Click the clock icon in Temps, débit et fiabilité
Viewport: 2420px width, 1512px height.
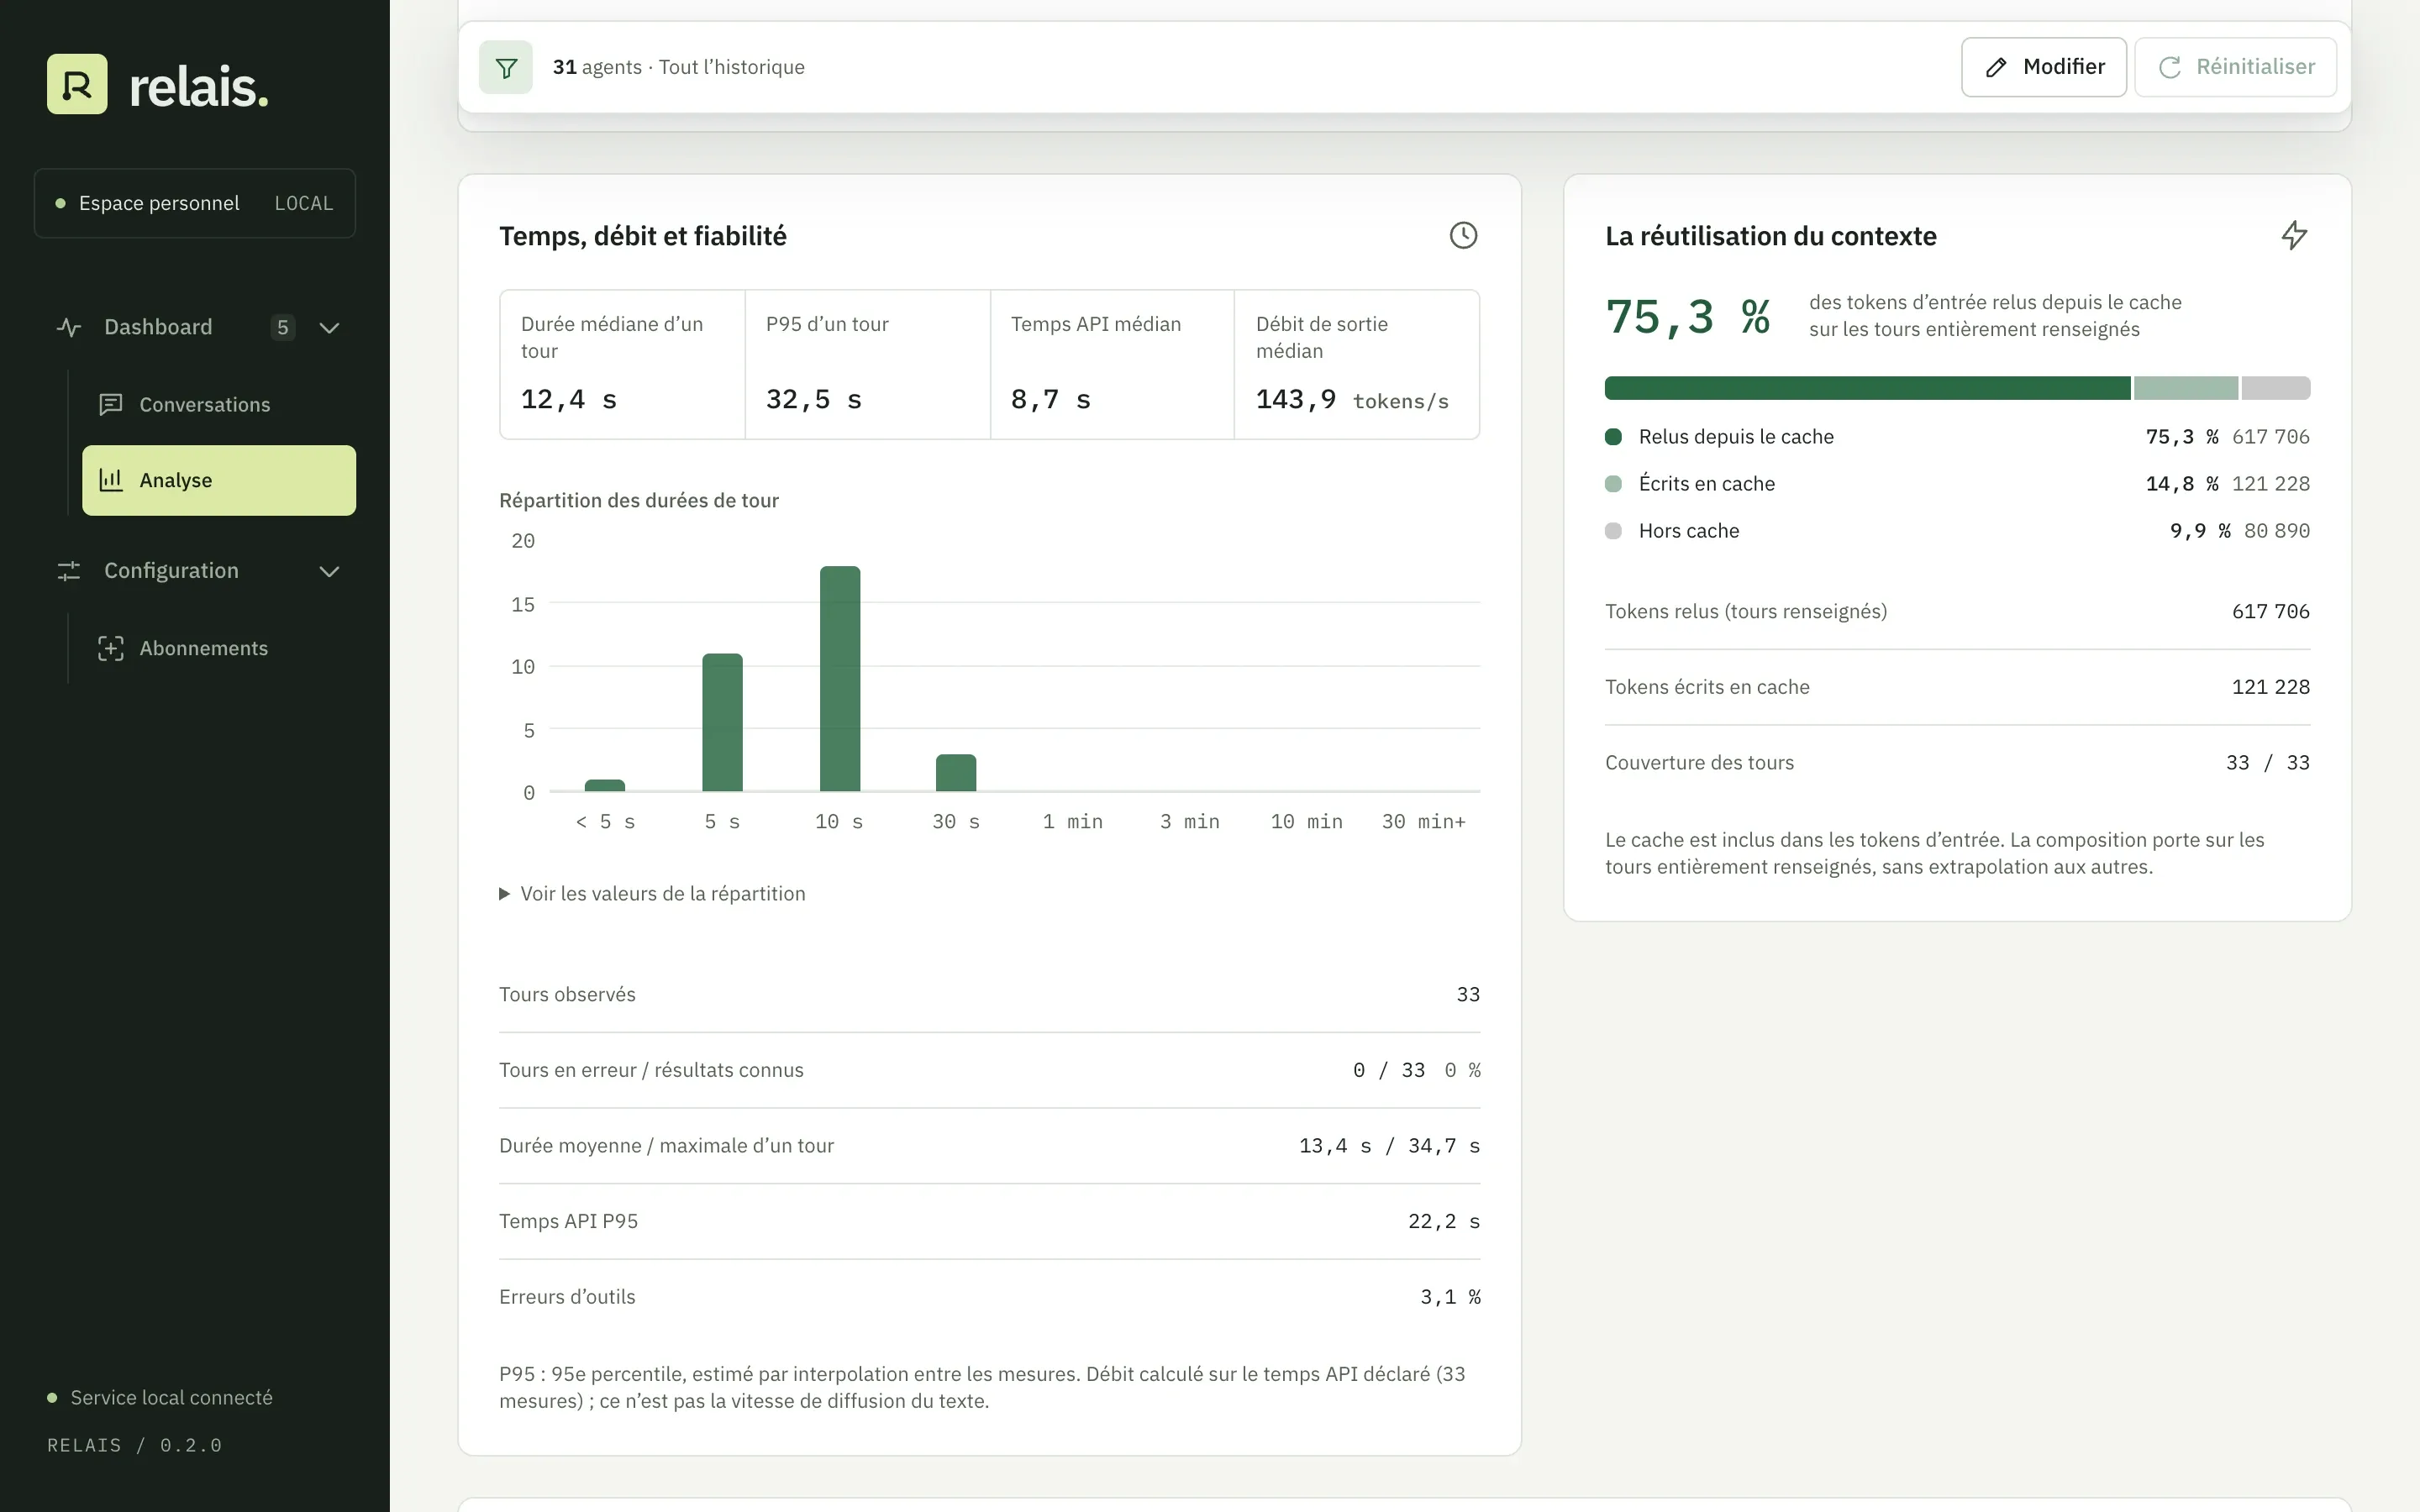coord(1463,235)
